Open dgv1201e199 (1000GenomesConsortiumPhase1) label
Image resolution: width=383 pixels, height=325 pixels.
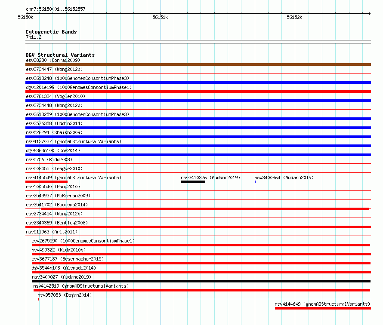coord(79,87)
